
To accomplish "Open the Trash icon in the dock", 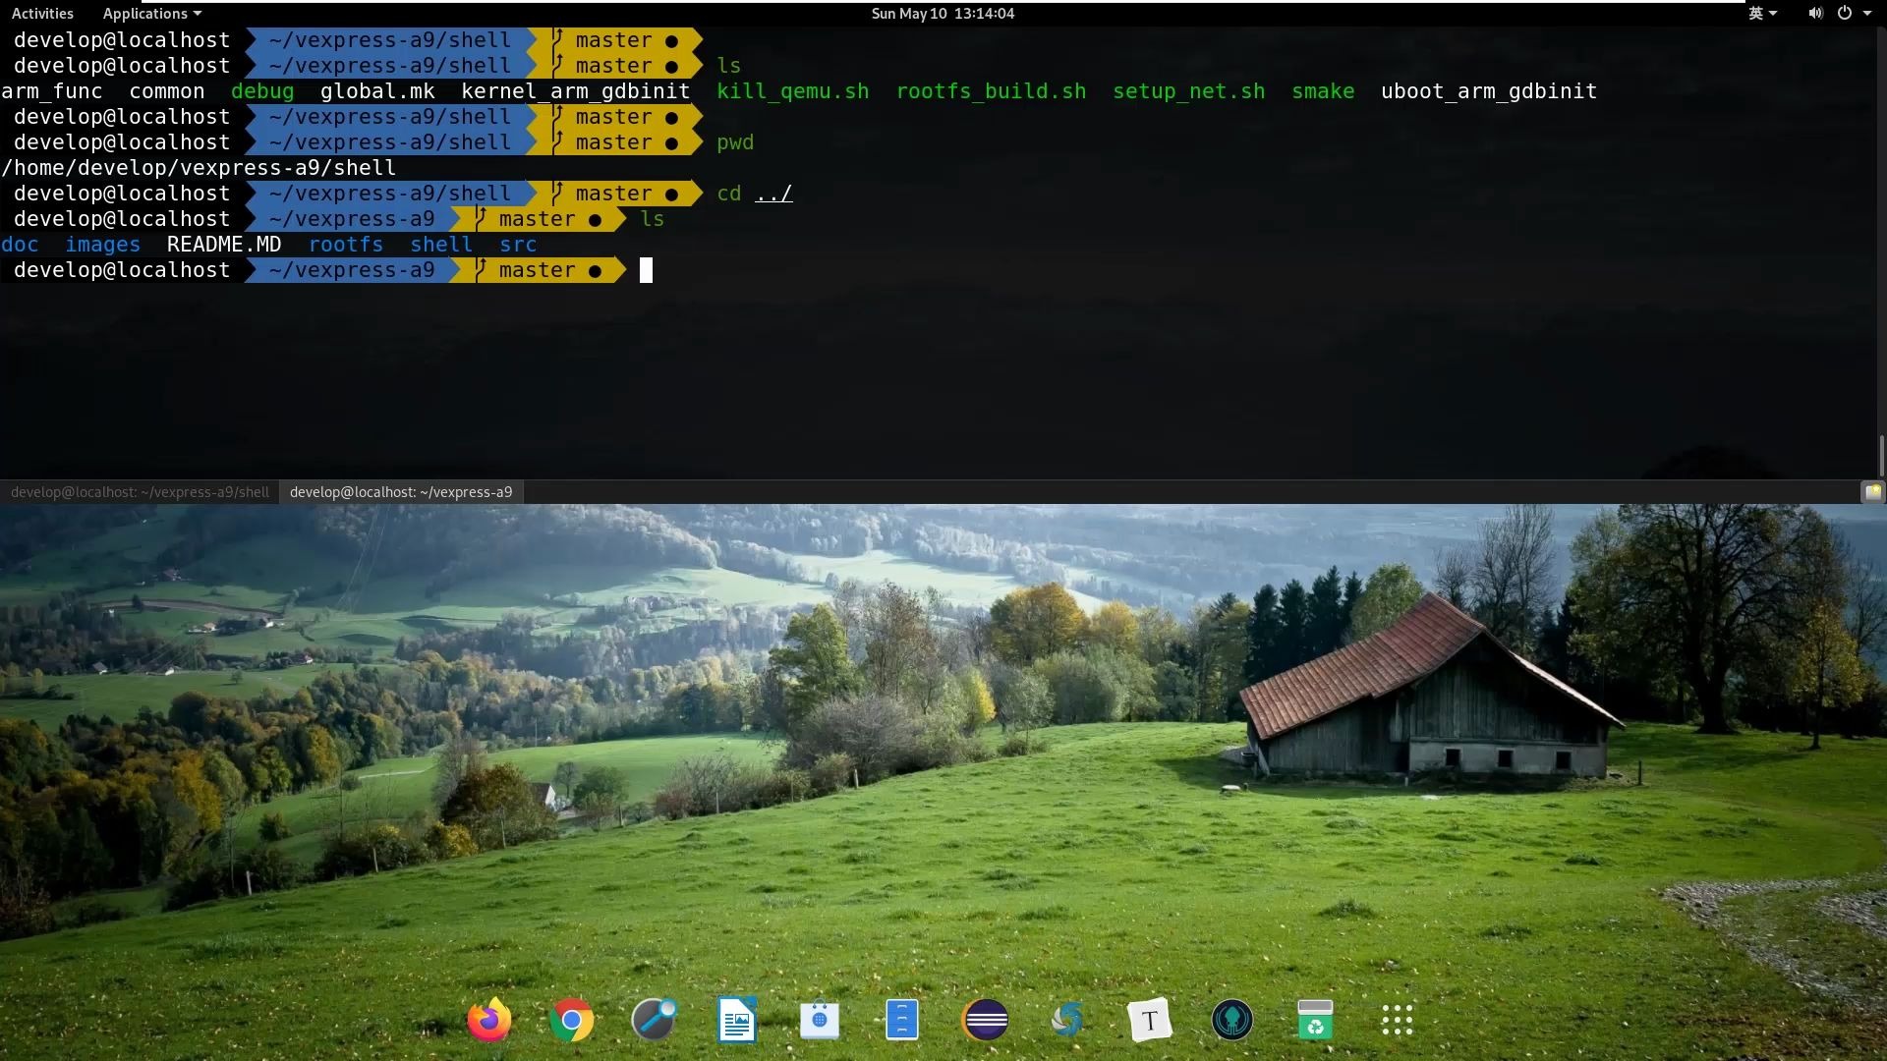I will 1316,1019.
